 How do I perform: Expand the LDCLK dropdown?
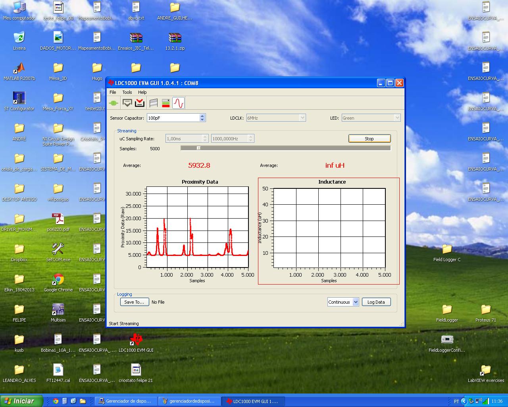pyautogui.click(x=302, y=118)
